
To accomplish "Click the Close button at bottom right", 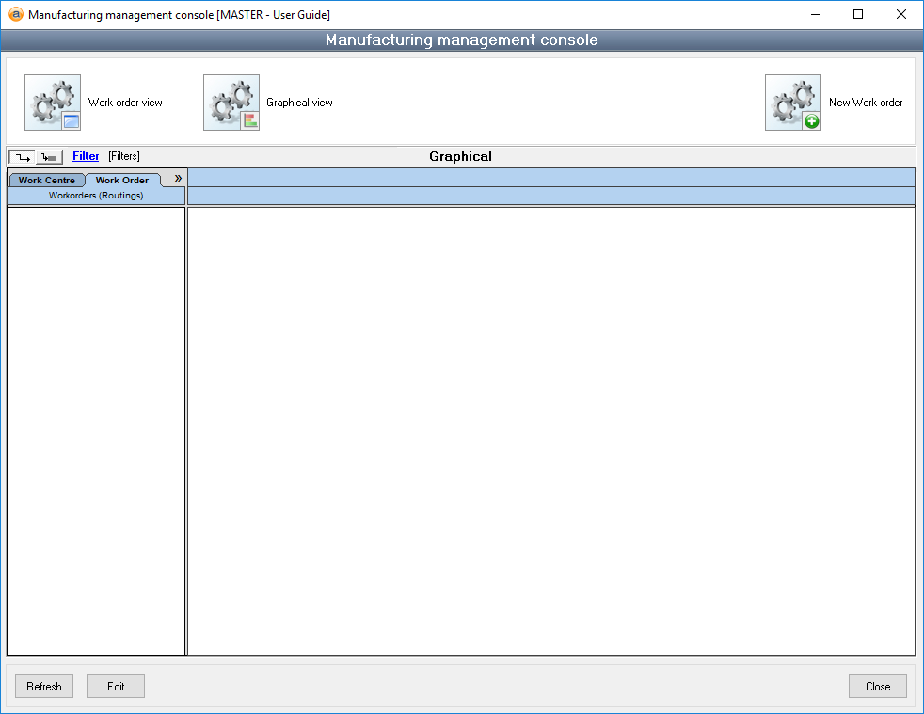I will [x=877, y=687].
